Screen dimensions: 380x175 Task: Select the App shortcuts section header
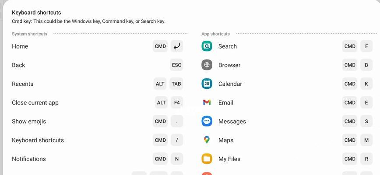click(215, 34)
